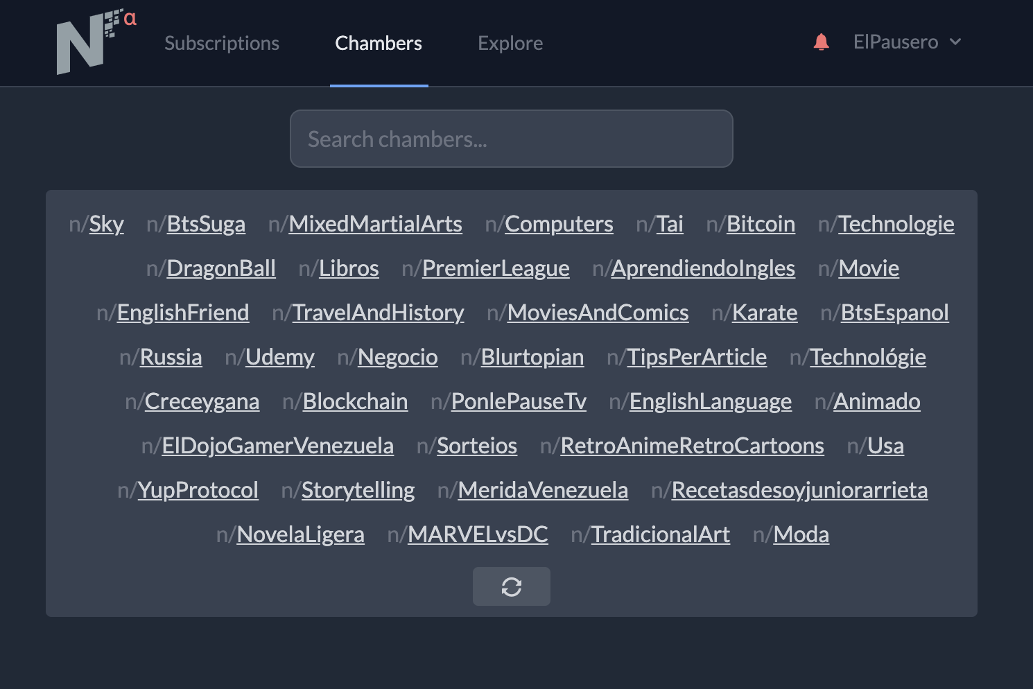
Task: Open the notifications bell
Action: click(x=822, y=42)
